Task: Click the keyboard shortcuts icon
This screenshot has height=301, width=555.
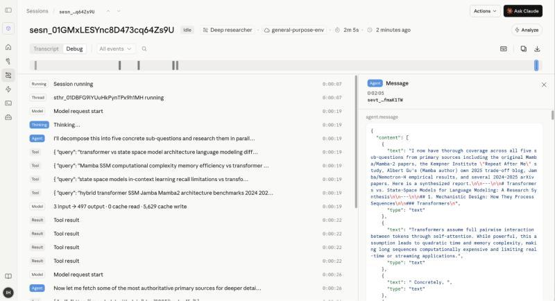Action: [504, 49]
